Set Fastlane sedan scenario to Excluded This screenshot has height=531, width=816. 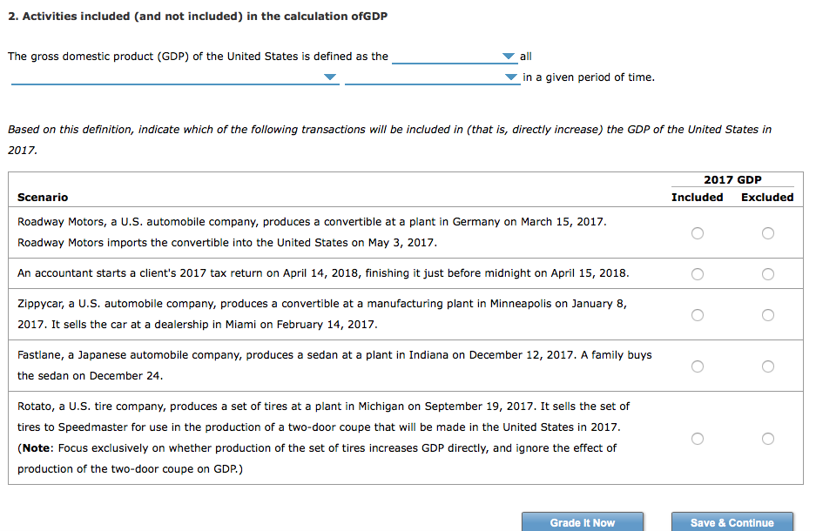767,366
